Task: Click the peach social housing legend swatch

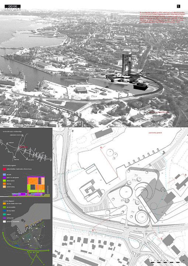Action: point(4,187)
